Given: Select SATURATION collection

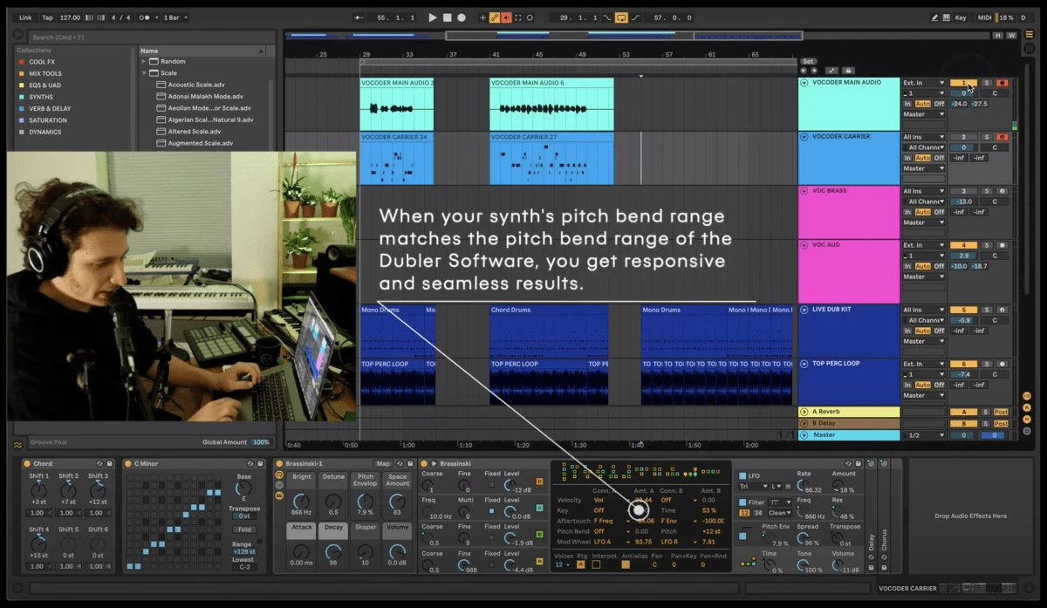Looking at the screenshot, I should [x=48, y=120].
